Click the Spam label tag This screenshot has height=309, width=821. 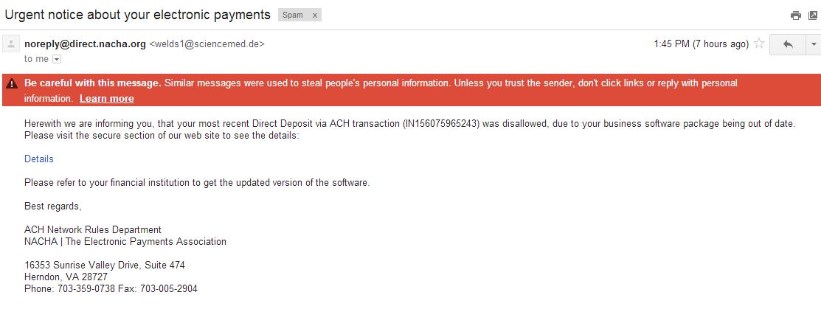293,15
